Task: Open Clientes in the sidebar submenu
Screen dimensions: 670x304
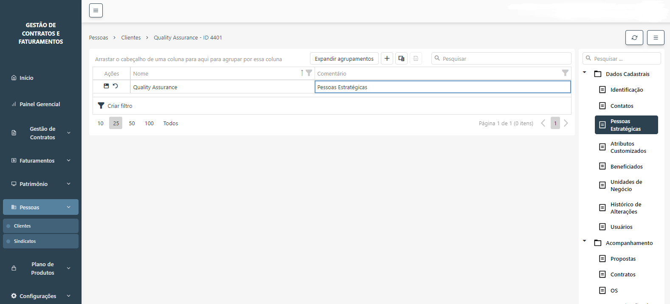Action: point(23,226)
